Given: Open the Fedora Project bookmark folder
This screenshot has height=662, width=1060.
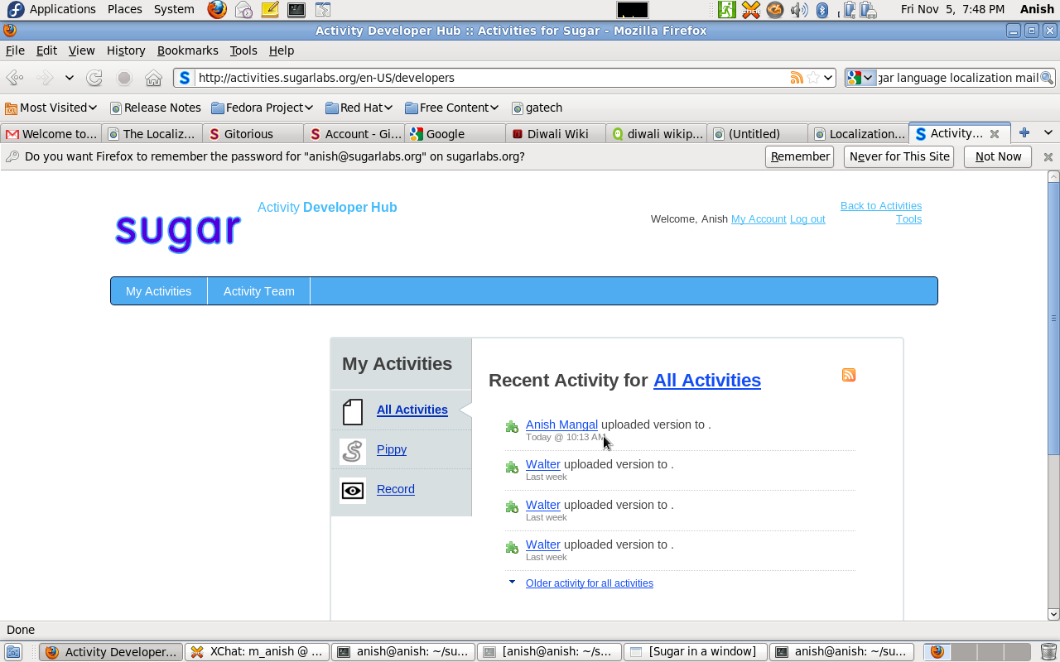Looking at the screenshot, I should click(x=262, y=108).
